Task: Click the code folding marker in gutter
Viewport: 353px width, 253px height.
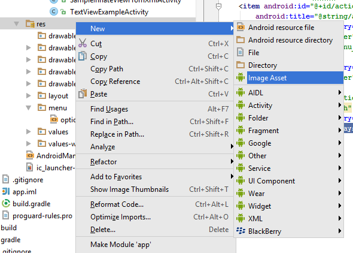Action: click(x=218, y=7)
